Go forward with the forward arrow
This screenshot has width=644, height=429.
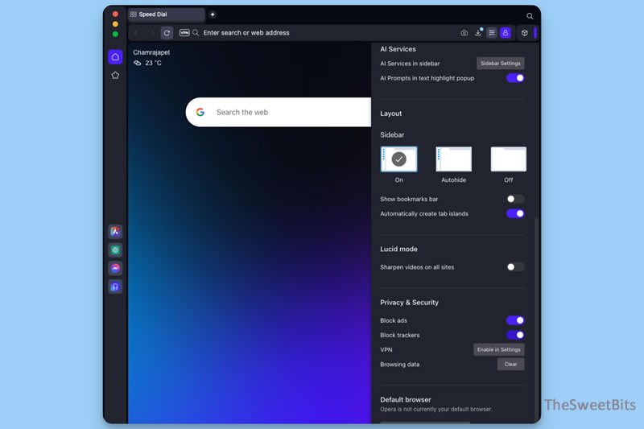coord(152,33)
